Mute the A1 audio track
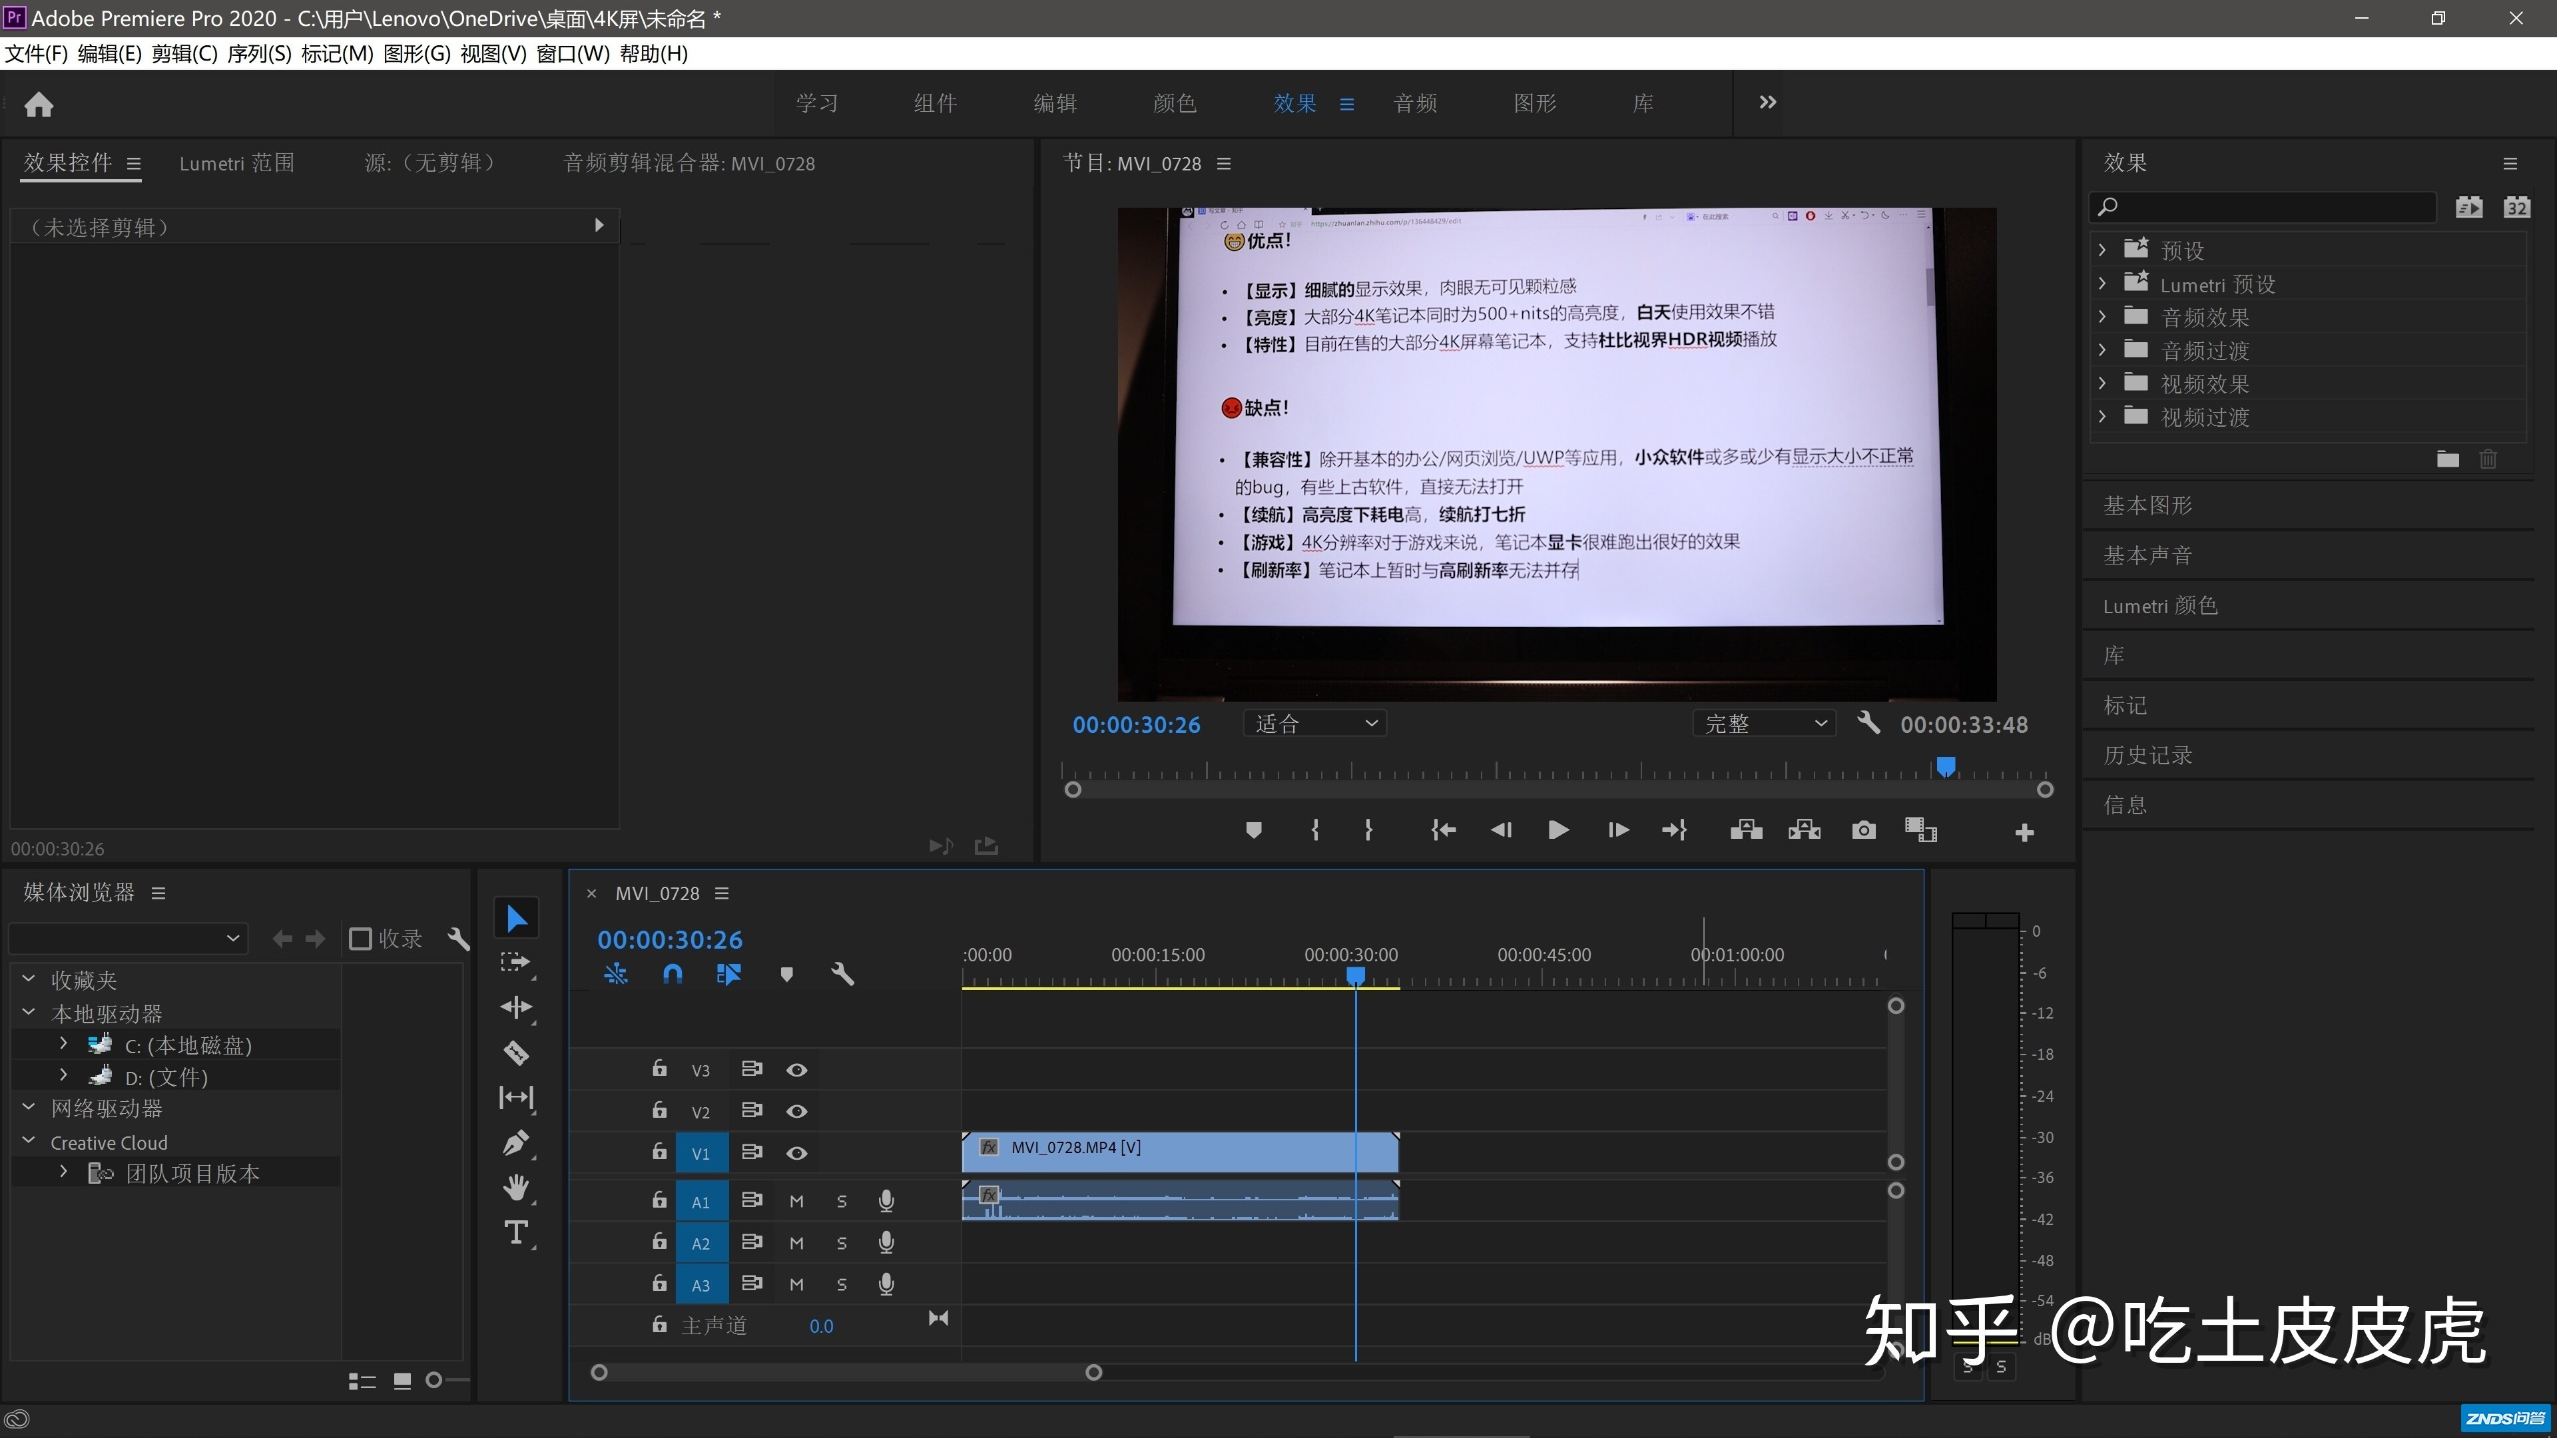2557x1438 pixels. pos(796,1202)
